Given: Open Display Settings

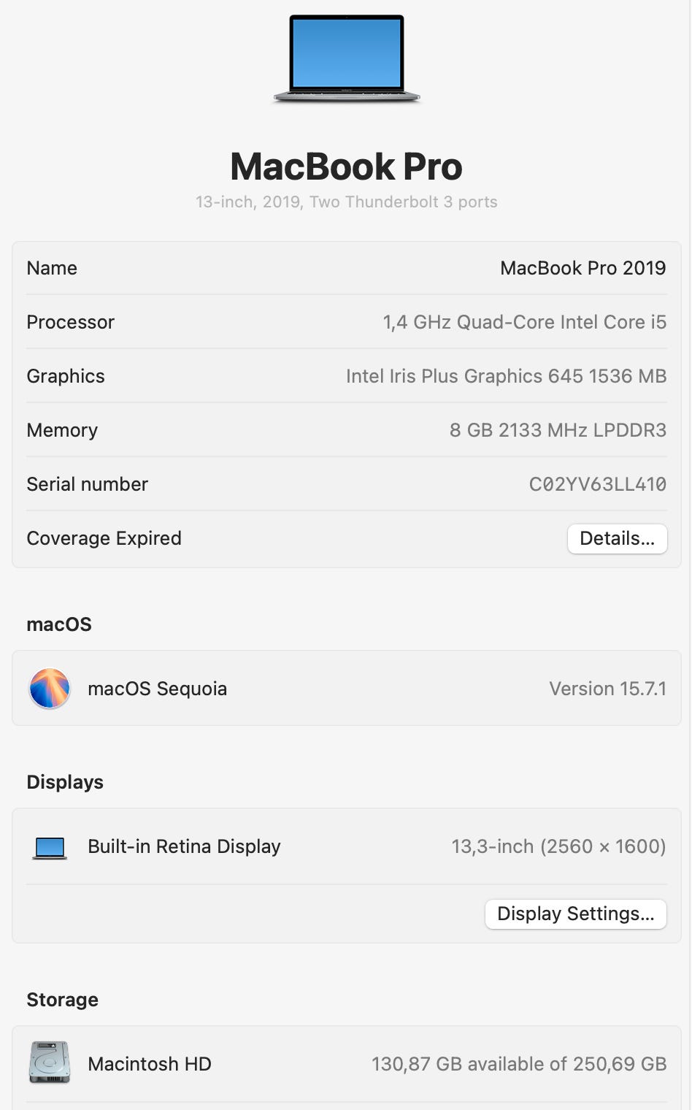Looking at the screenshot, I should pyautogui.click(x=575, y=914).
